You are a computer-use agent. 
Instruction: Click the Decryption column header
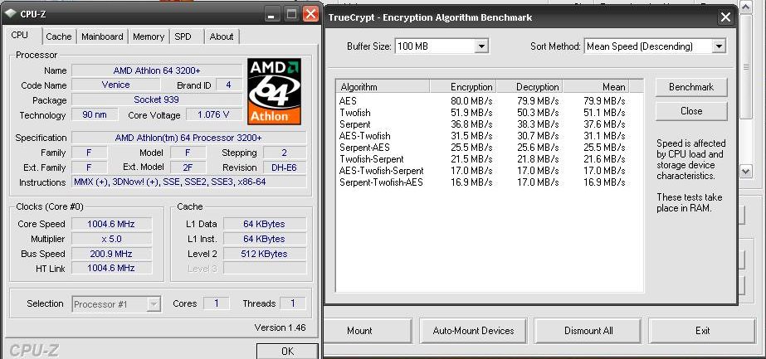[530, 87]
